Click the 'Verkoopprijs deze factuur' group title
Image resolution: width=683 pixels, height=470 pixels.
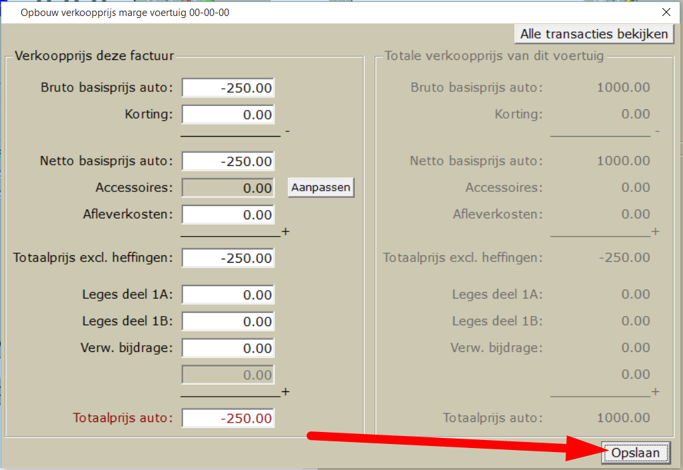coord(94,56)
